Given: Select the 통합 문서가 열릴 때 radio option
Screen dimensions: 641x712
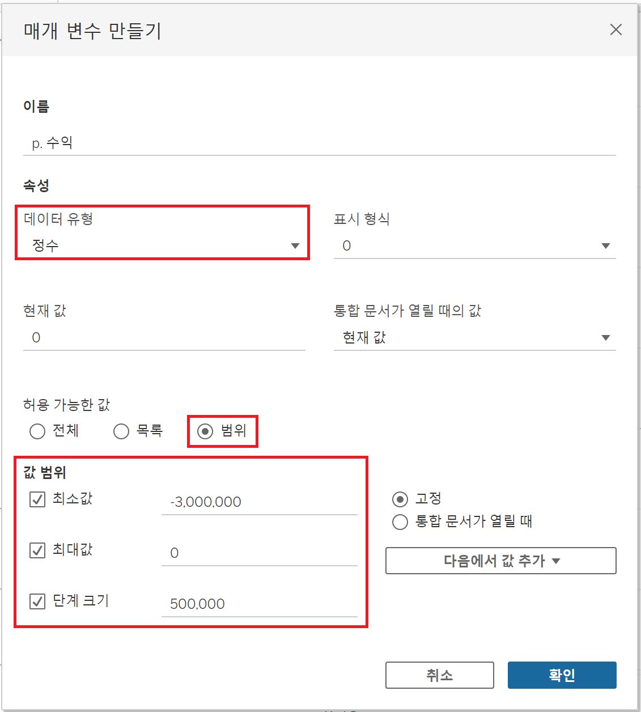Looking at the screenshot, I should coord(400,522).
